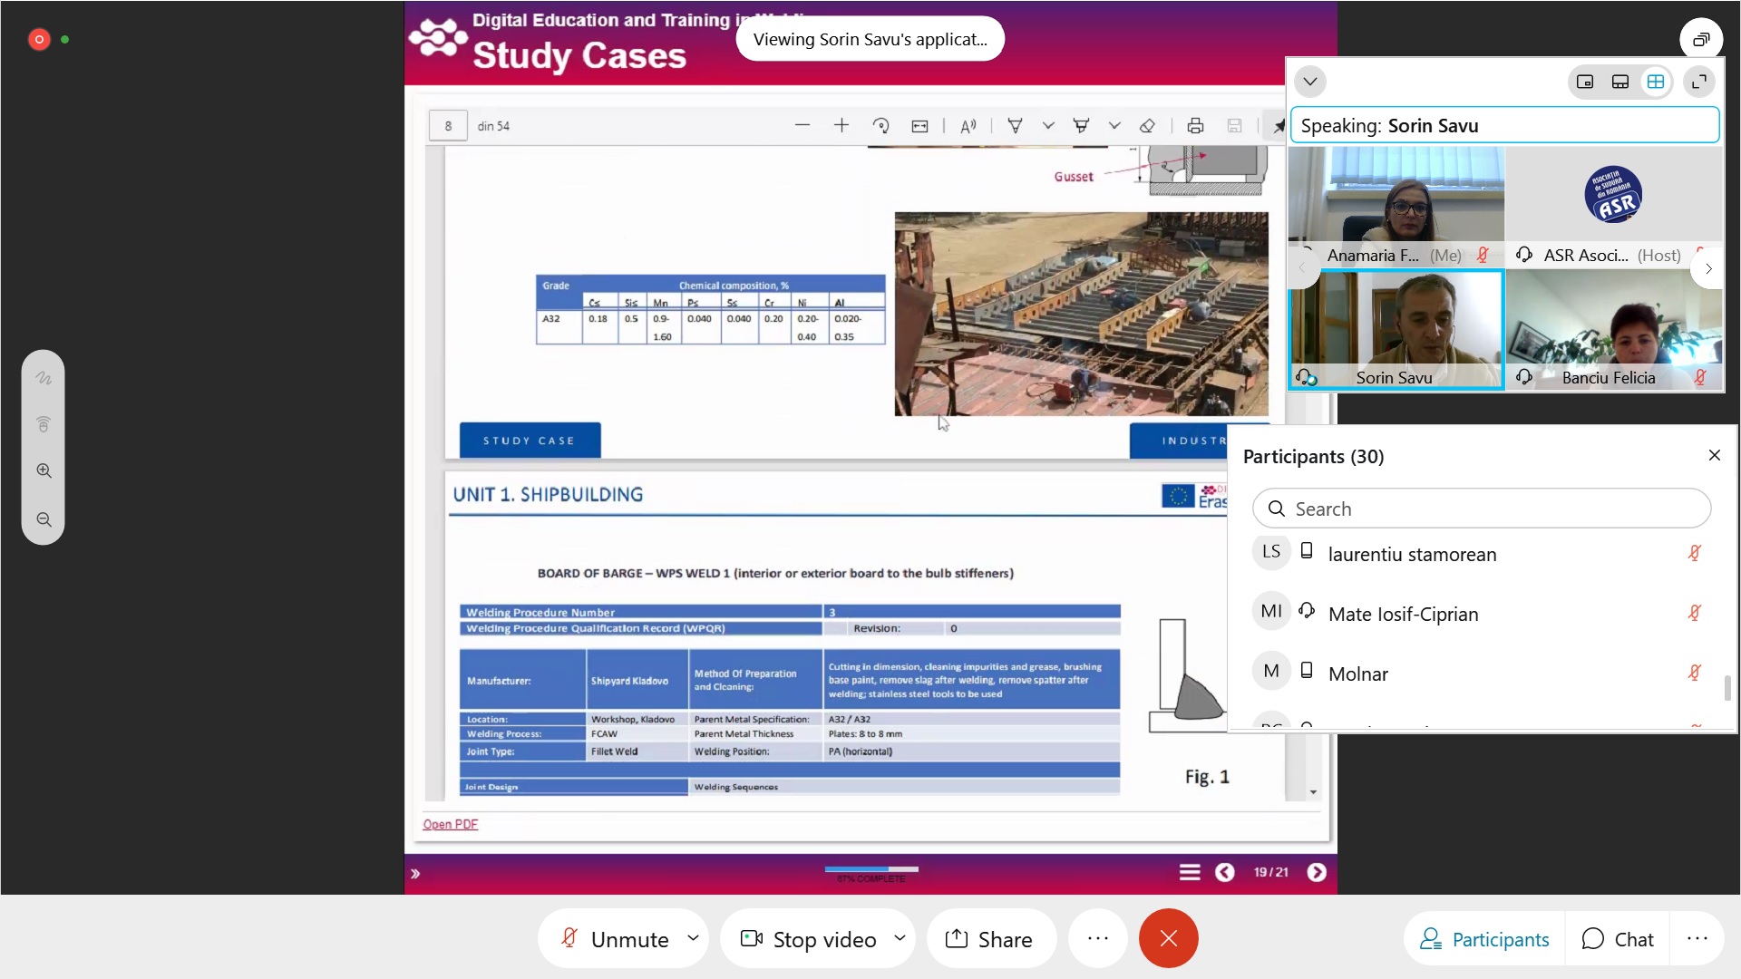Enter full-screen video panel view
Image resolution: width=1741 pixels, height=979 pixels.
(x=1699, y=82)
